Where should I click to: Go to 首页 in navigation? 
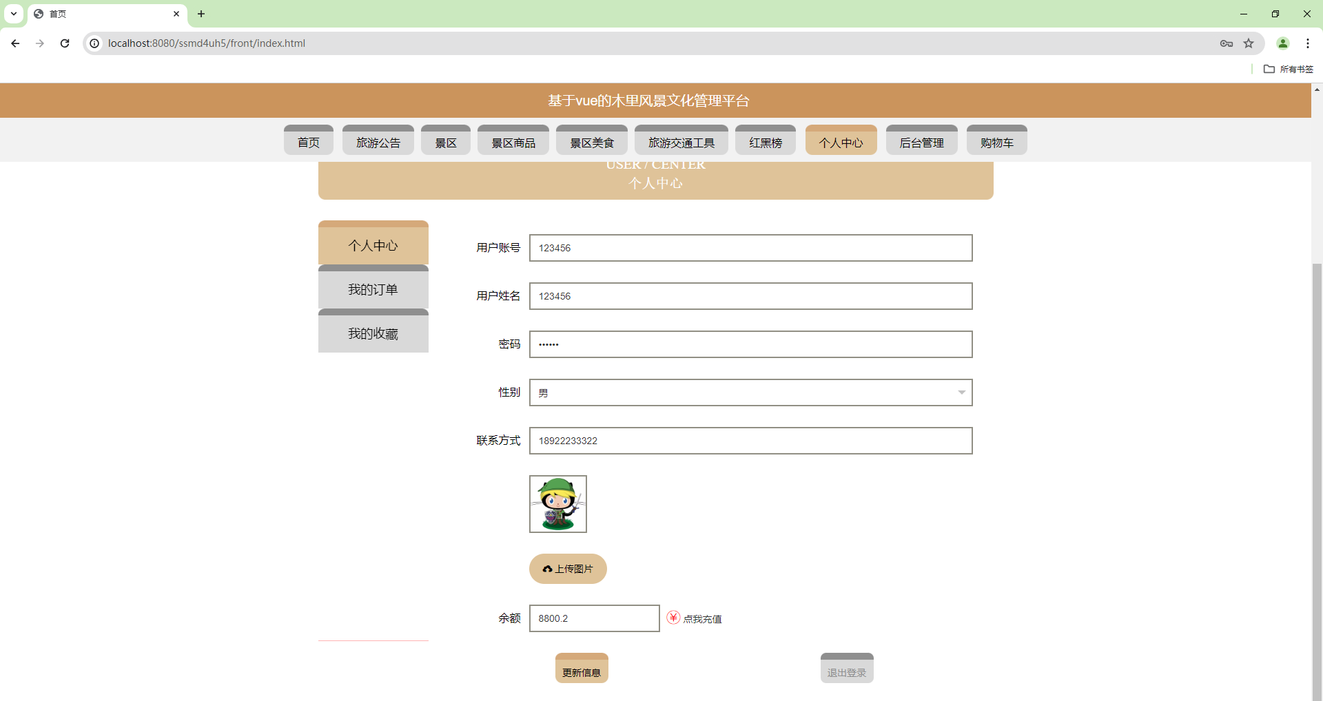tap(309, 140)
